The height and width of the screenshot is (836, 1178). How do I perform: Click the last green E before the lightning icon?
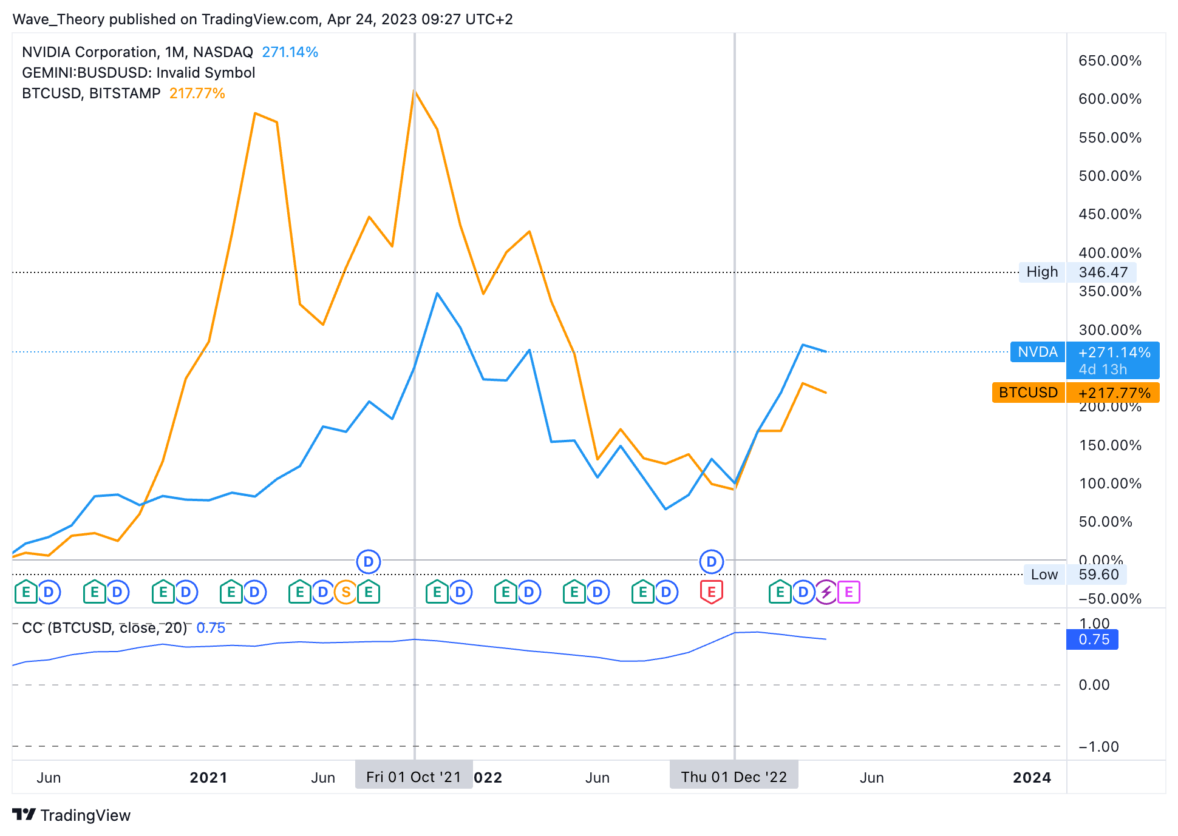coord(780,592)
